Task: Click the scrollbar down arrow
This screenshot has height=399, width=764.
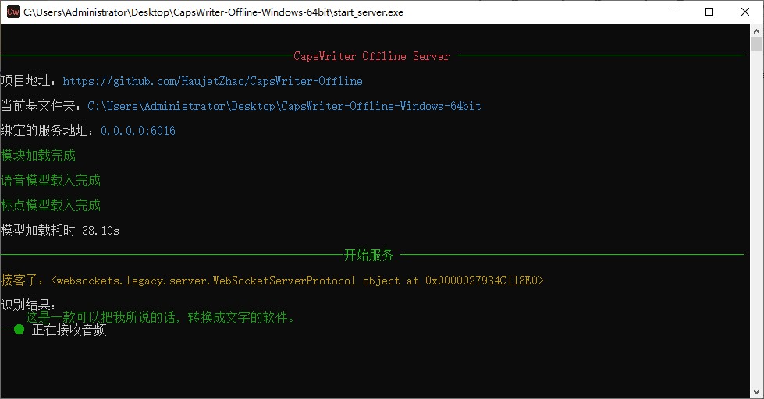Action: click(x=756, y=392)
